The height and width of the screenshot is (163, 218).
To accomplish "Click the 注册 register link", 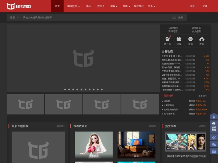I will click(x=192, y=6).
